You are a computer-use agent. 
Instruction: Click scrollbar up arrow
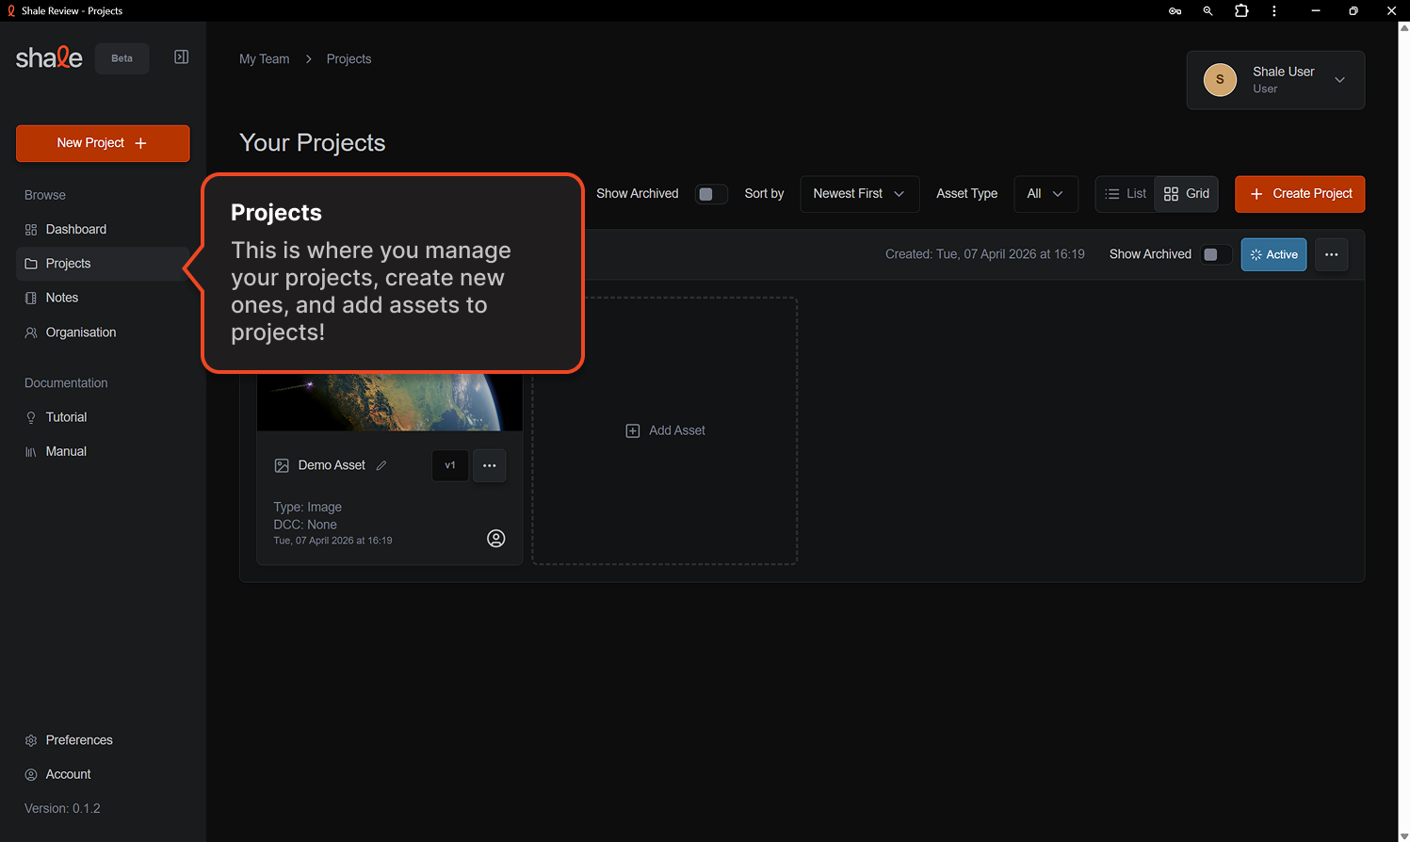click(1403, 28)
